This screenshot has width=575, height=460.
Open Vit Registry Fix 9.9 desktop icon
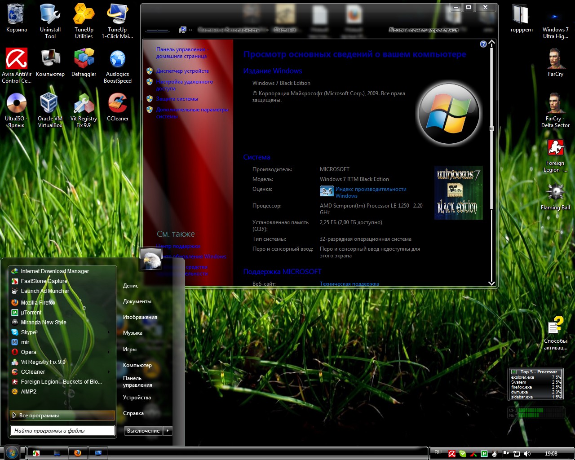click(x=84, y=110)
